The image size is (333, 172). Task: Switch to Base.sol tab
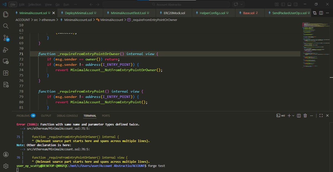[x=250, y=13]
